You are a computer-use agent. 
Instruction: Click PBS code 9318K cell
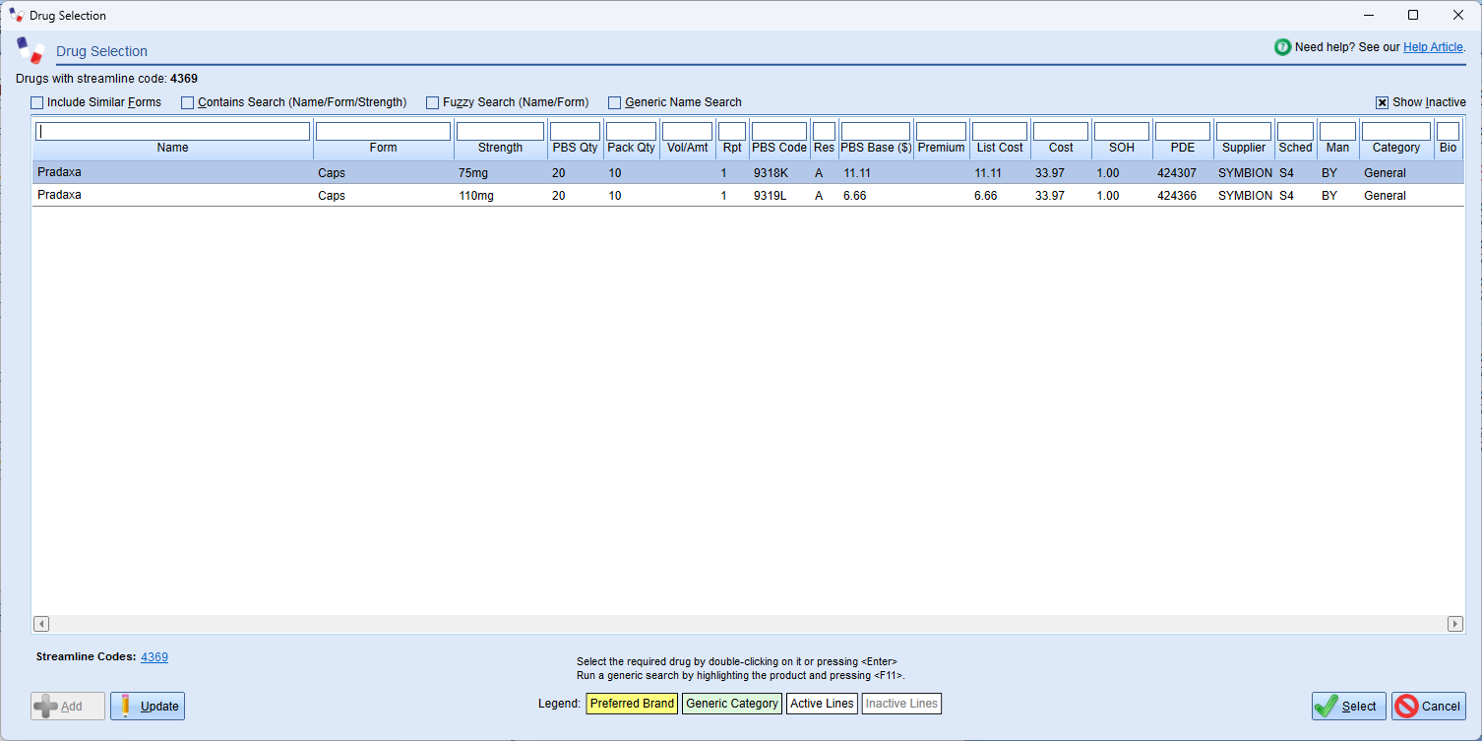point(772,172)
